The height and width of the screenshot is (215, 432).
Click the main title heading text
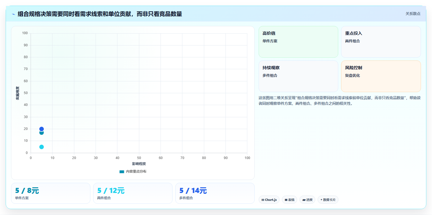(x=100, y=14)
